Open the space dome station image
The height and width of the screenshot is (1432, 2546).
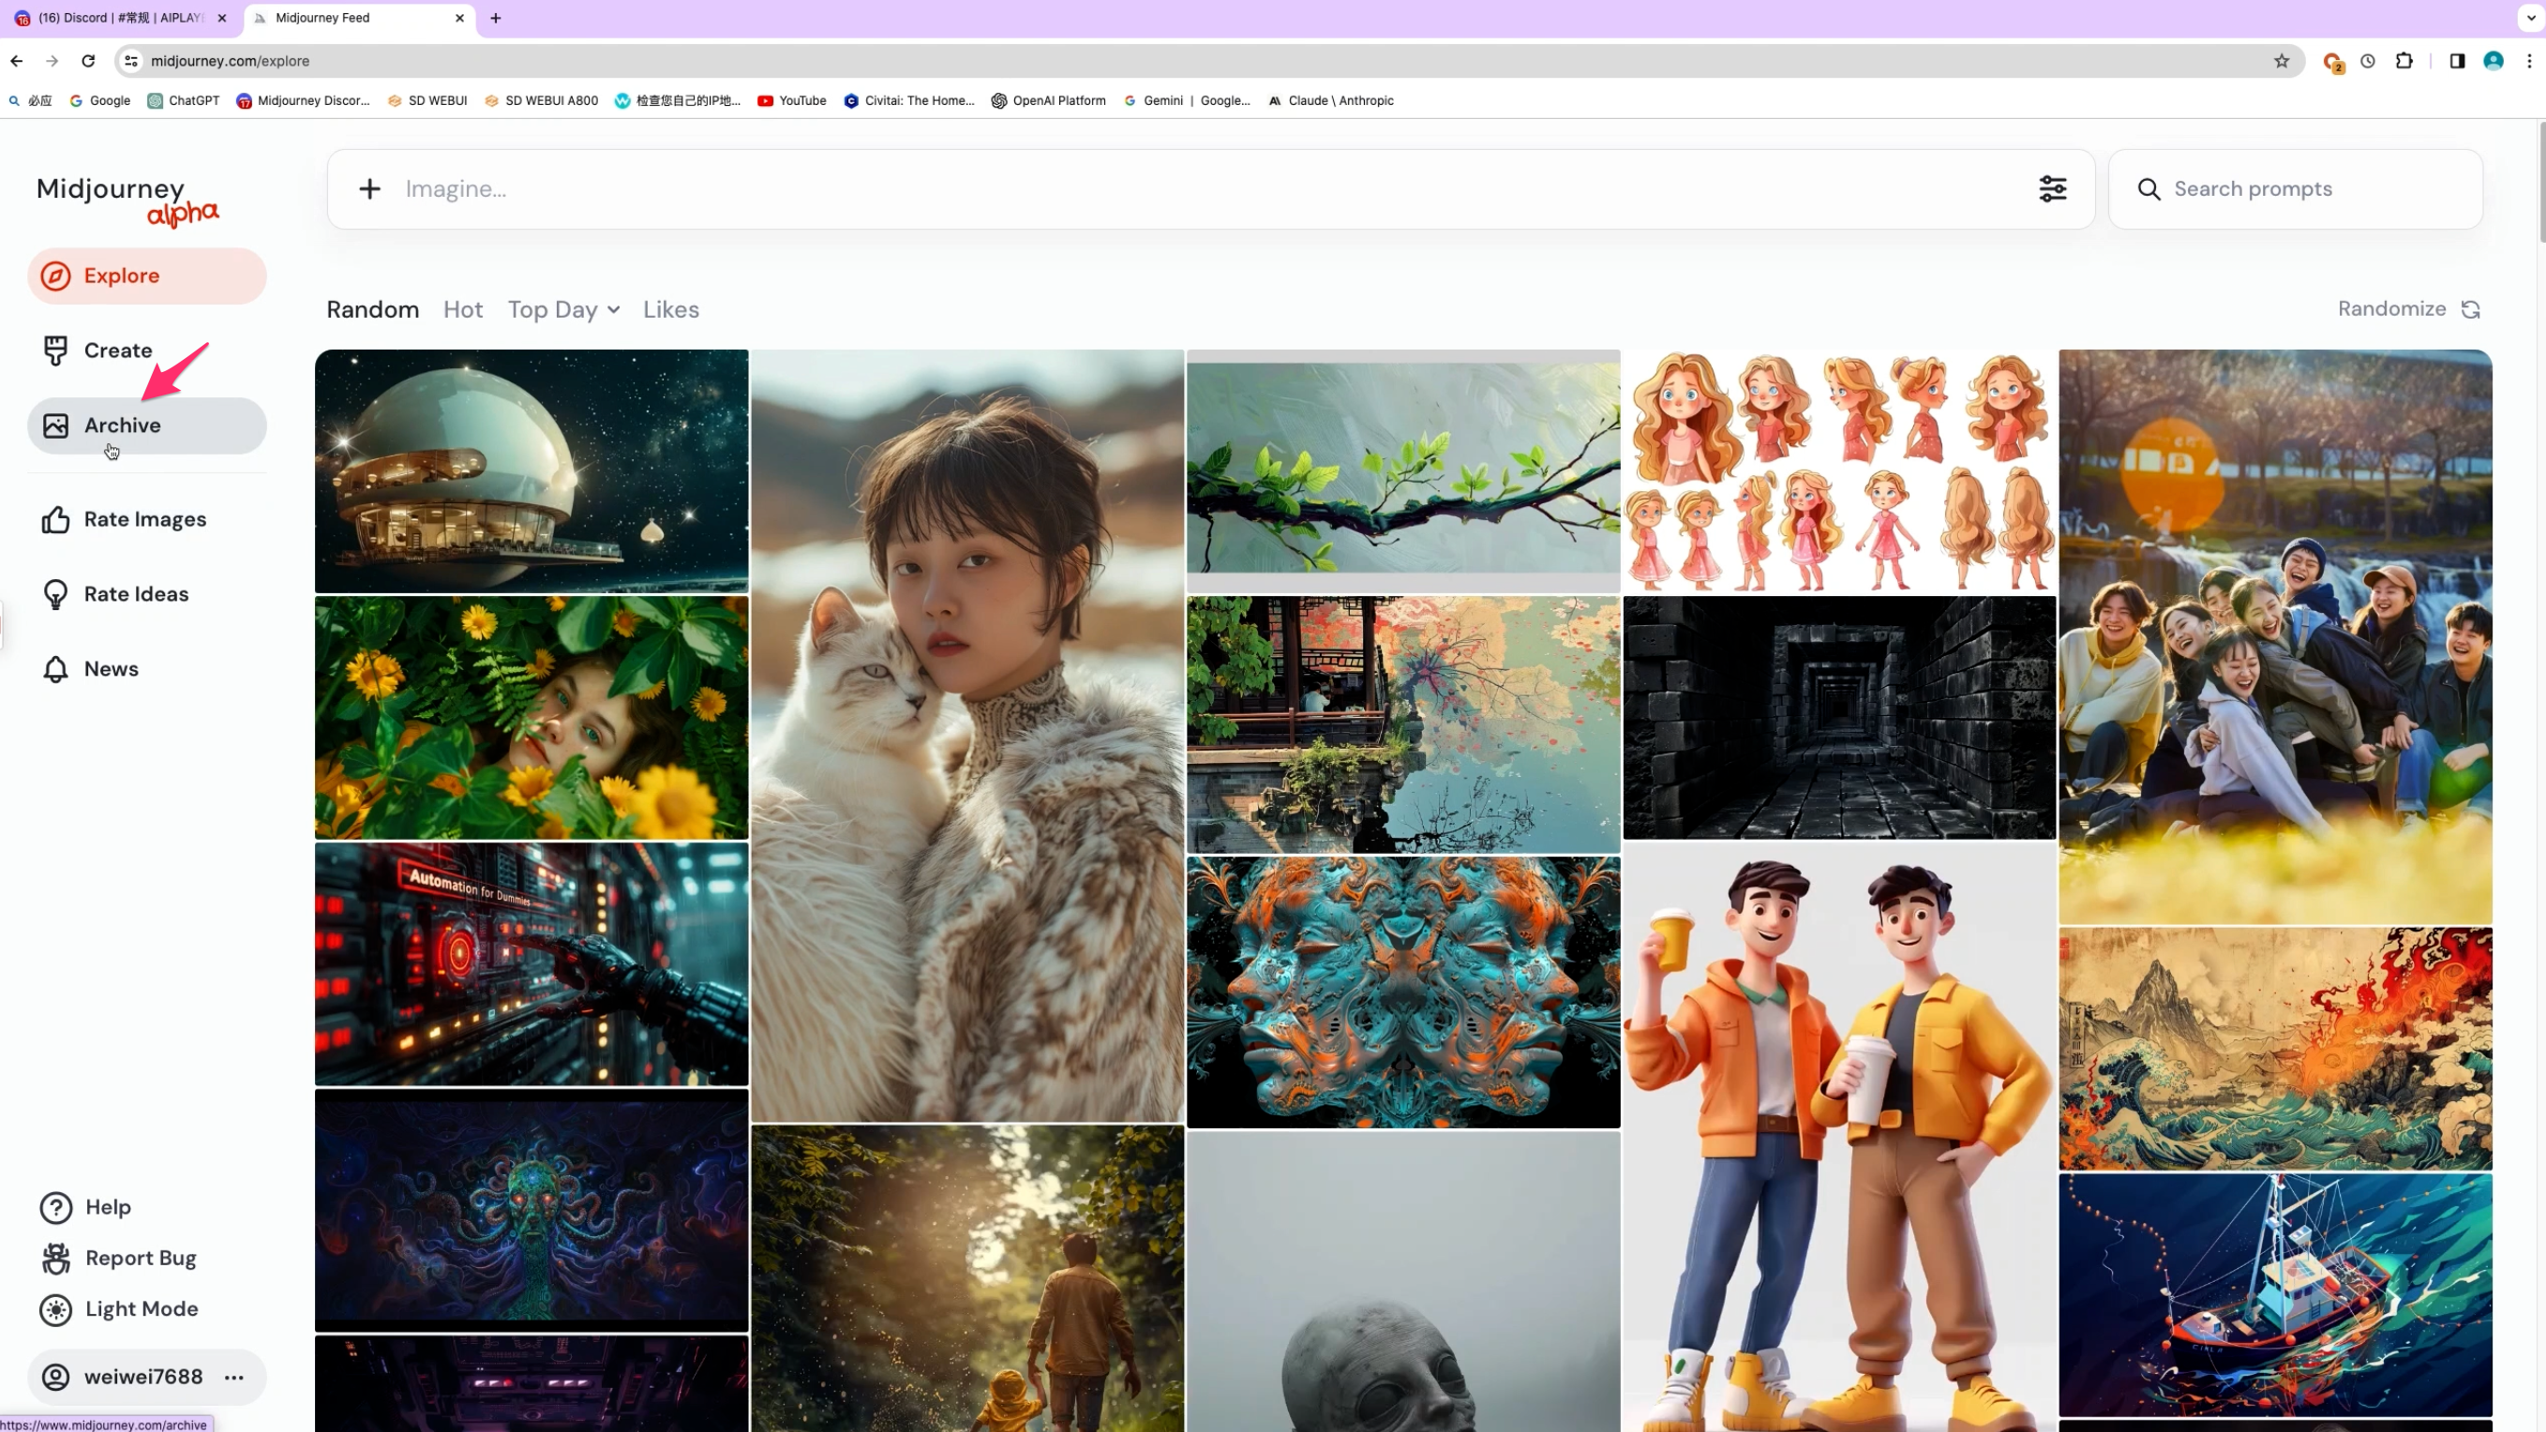[x=532, y=471]
